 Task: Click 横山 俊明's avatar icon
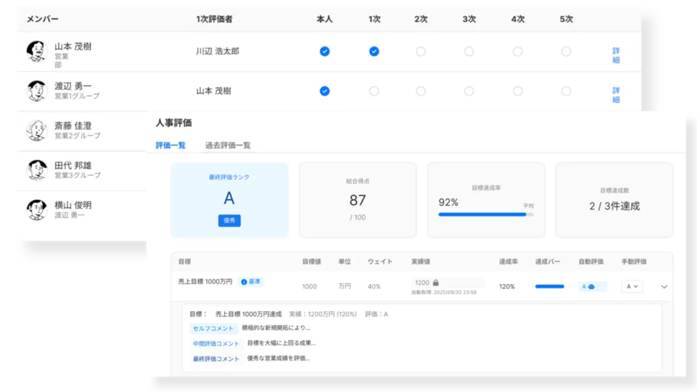click(37, 210)
